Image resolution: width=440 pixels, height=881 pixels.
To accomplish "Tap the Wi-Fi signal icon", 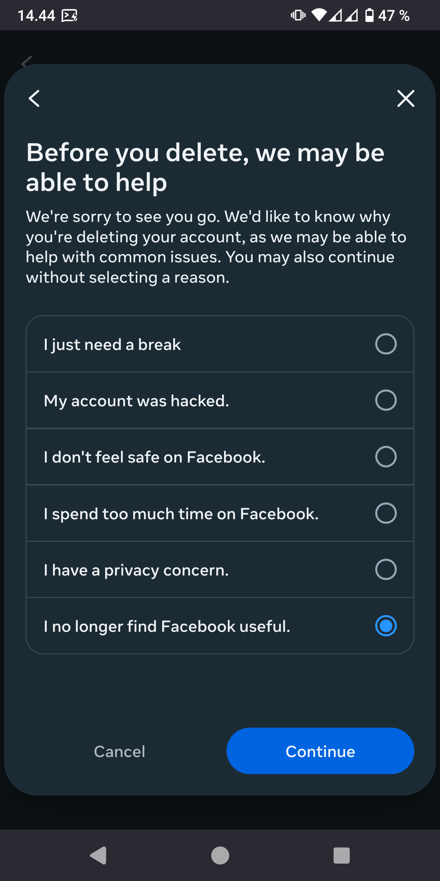I will pos(319,15).
